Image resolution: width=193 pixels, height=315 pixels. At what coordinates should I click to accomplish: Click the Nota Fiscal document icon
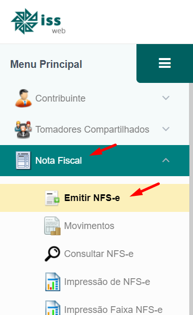(23, 160)
